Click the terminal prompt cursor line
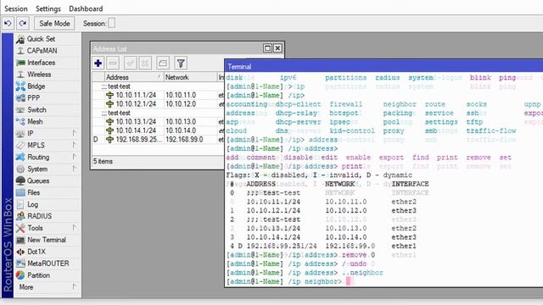 tap(383, 281)
